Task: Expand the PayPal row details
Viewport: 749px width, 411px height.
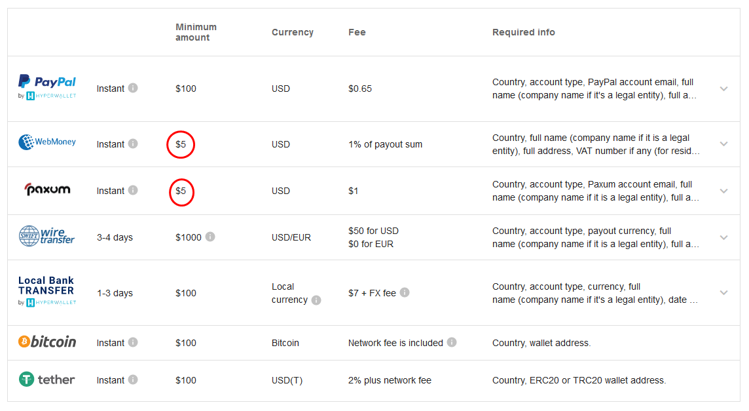Action: pyautogui.click(x=723, y=88)
